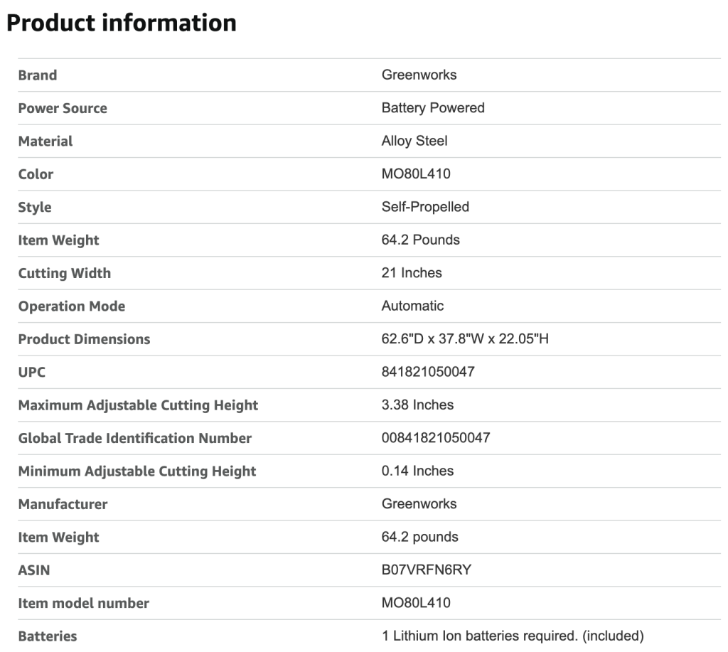Select the Global Trade Identification Number value
The width and height of the screenshot is (728, 652).
coord(435,438)
